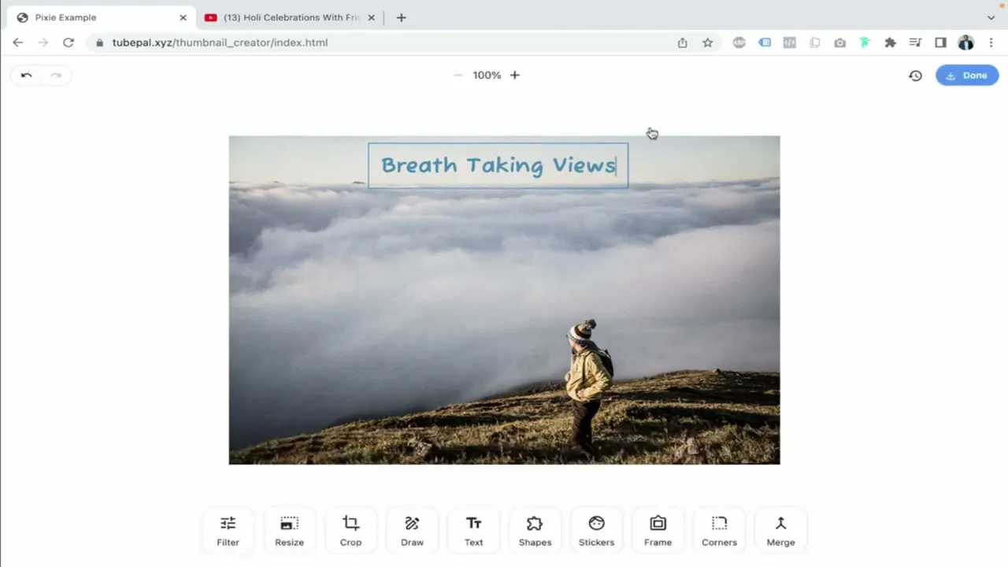Screen dimensions: 1008x567
Task: Open the Stickers panel
Action: pos(596,531)
